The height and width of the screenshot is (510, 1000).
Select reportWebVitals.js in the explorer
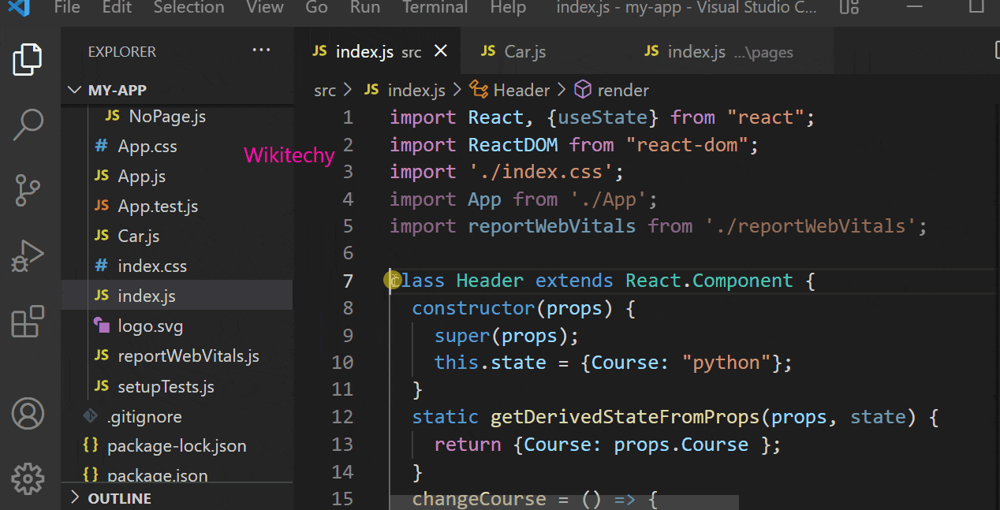188,356
